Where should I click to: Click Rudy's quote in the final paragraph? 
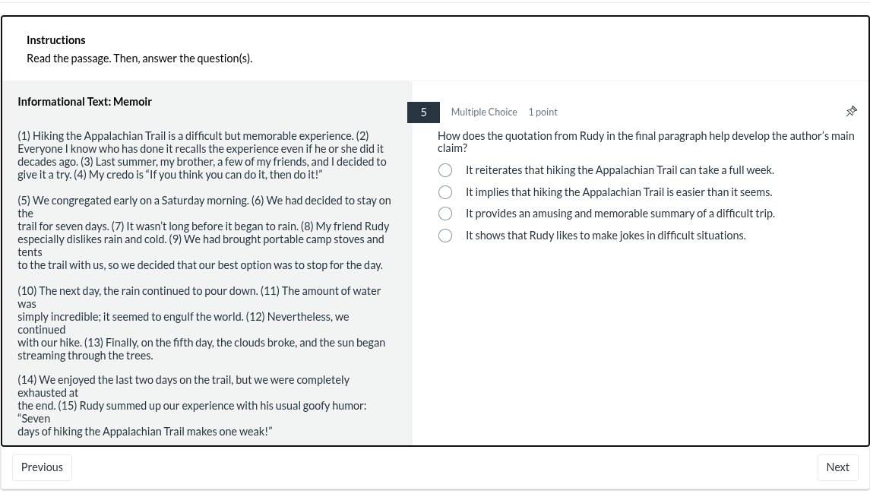point(144,431)
